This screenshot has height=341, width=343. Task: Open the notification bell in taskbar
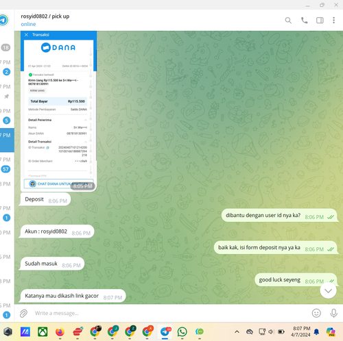pyautogui.click(x=316, y=331)
